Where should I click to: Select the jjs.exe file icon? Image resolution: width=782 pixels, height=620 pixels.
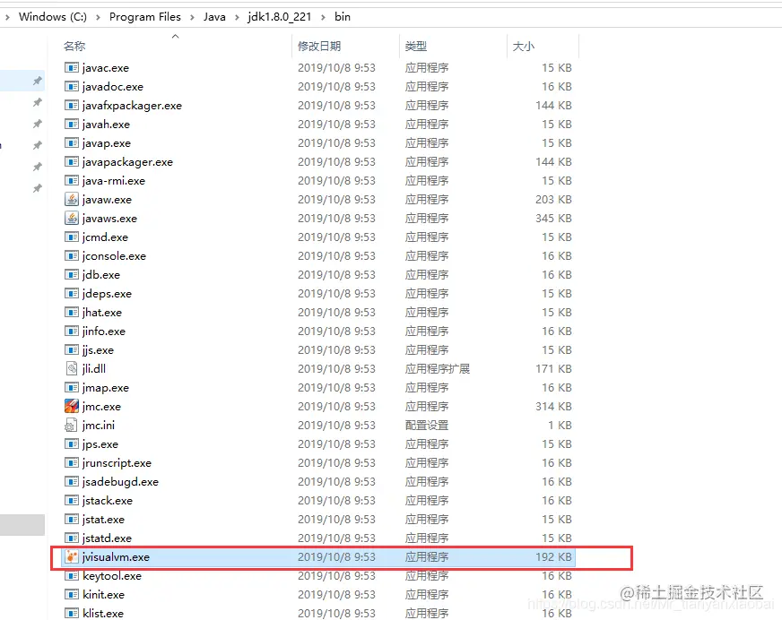coord(72,350)
